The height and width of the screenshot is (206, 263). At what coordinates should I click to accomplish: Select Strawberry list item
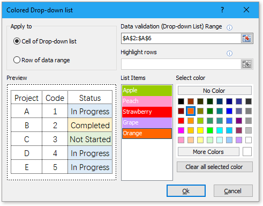[147, 112]
